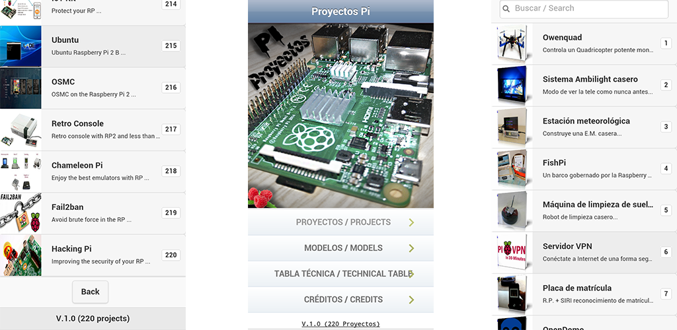
Task: Tap the Hacking Pi thumbnail image
Action: click(20, 255)
